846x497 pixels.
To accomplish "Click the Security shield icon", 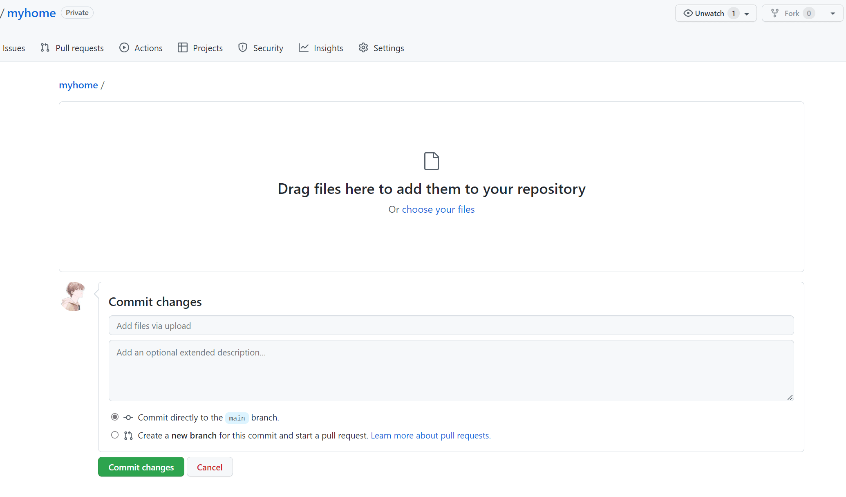I will (x=243, y=48).
